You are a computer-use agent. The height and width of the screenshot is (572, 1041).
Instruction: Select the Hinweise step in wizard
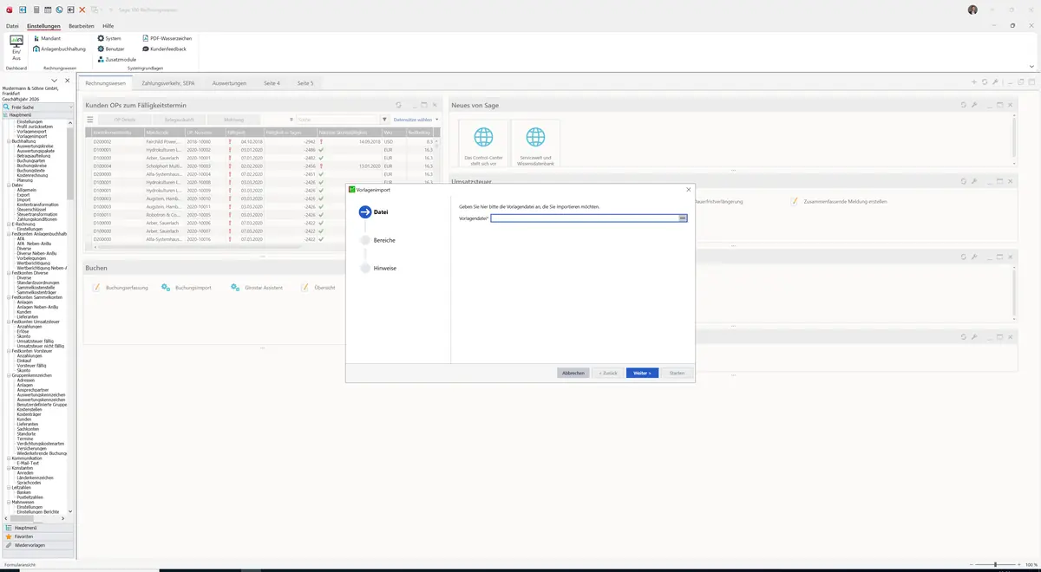coord(378,269)
